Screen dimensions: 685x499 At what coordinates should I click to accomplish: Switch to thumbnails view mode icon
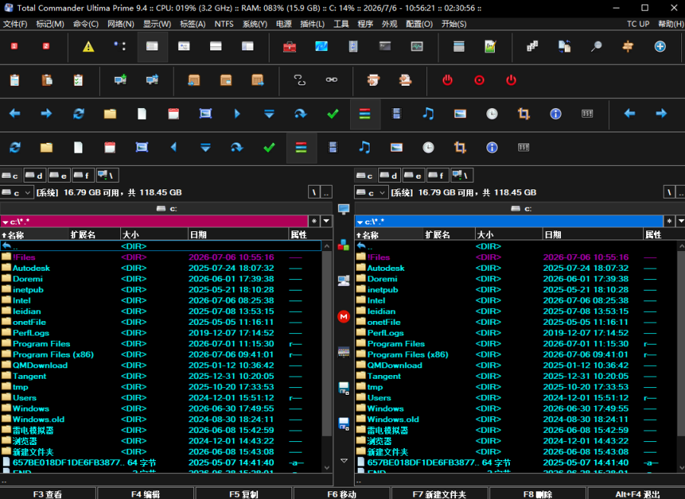pos(184,46)
